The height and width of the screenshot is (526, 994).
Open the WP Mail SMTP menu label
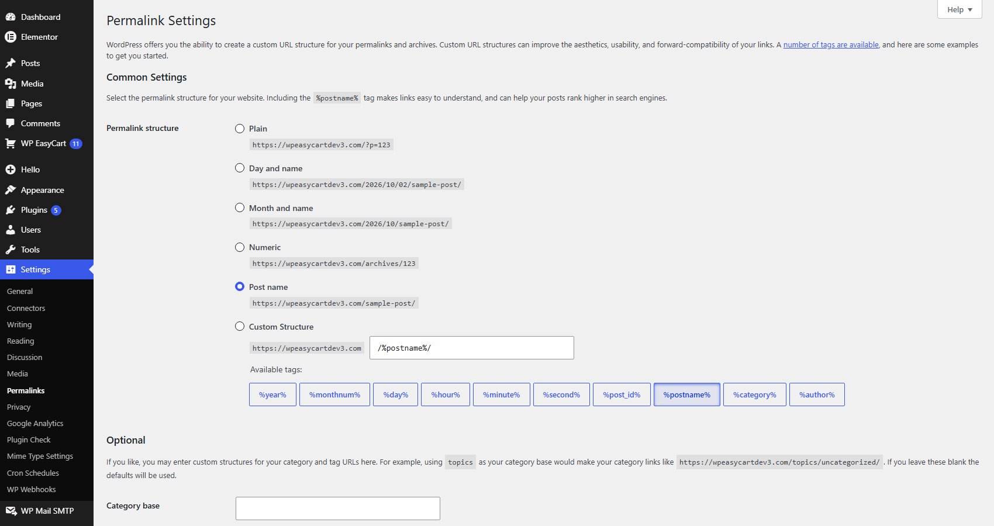47,511
